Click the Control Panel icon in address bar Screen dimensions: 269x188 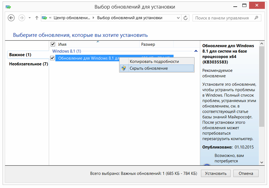coord(44,18)
